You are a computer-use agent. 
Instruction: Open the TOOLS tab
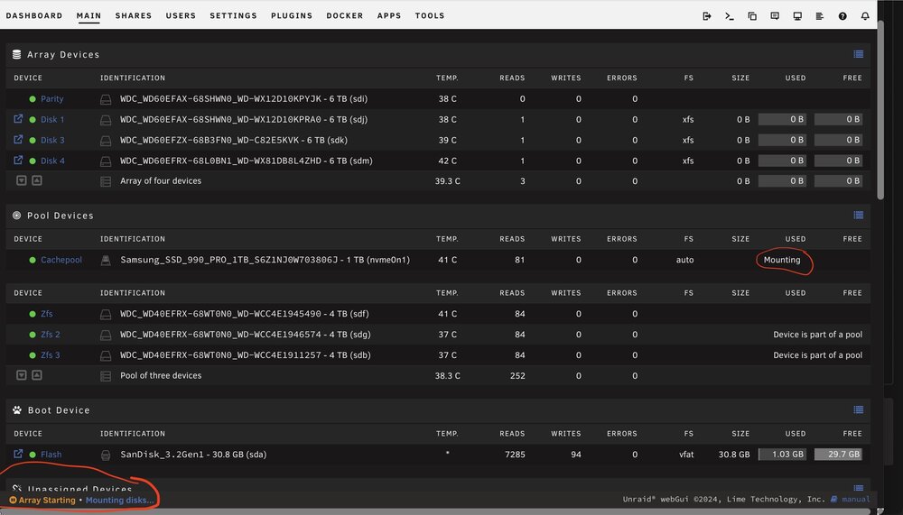(430, 15)
